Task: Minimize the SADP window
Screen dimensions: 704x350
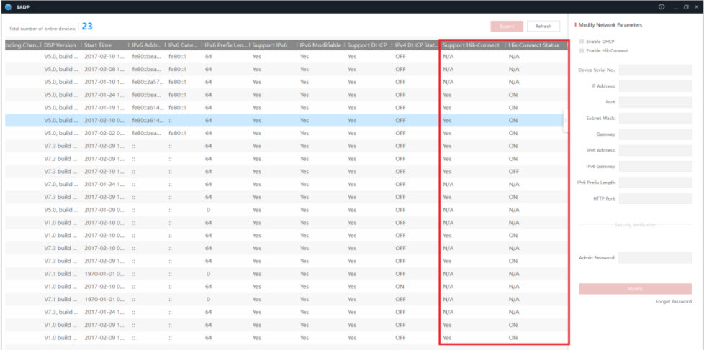Action: (x=675, y=6)
